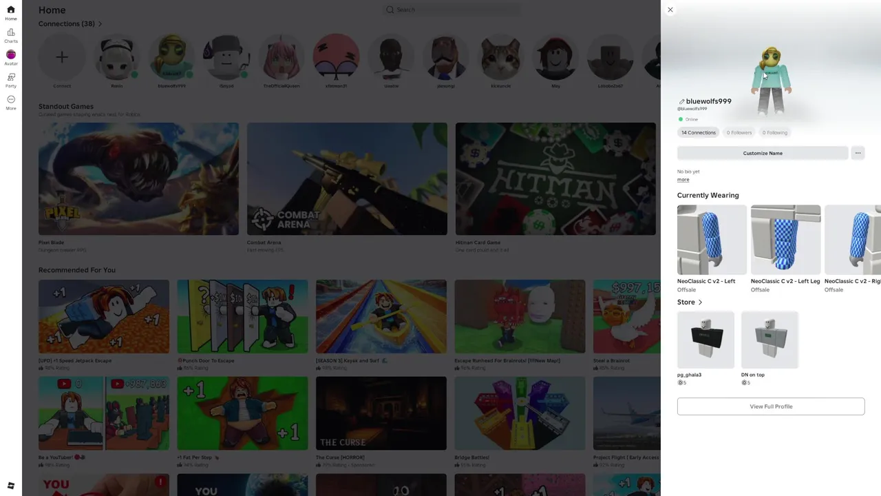This screenshot has width=881, height=496.
Task: Open Be a YouTuber! game thumbnail
Action: tap(104, 413)
